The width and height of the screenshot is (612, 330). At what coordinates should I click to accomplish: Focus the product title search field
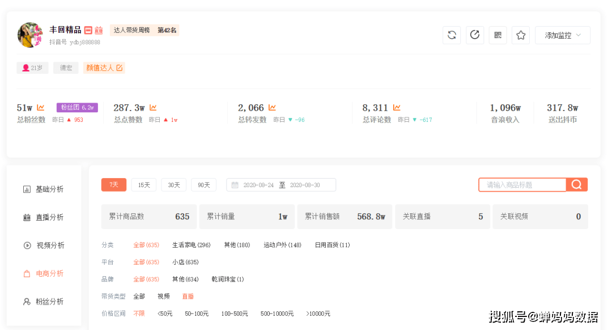pos(522,185)
